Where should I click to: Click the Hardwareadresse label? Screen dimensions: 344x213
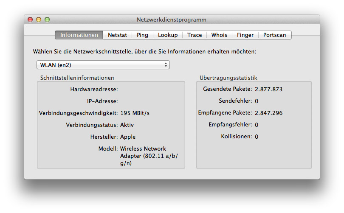(x=94, y=90)
